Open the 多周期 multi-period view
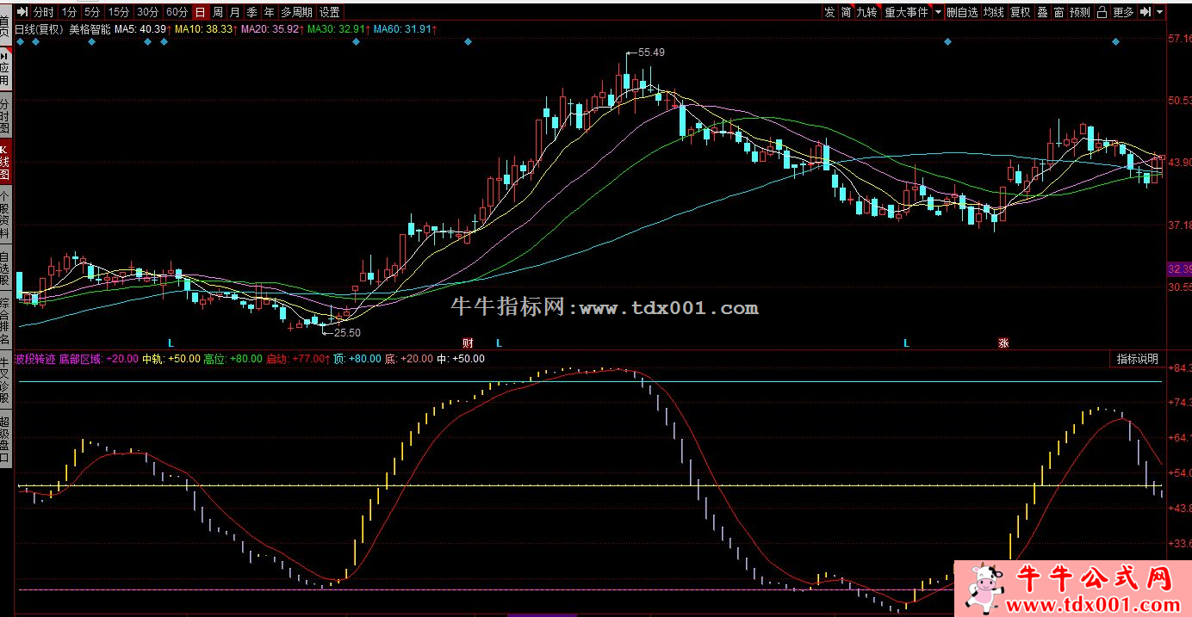Image resolution: width=1192 pixels, height=617 pixels. tap(297, 12)
